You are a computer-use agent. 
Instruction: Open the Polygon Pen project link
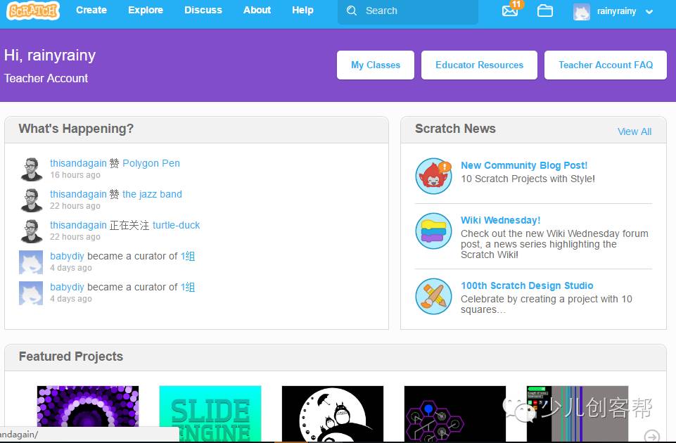[x=151, y=163]
